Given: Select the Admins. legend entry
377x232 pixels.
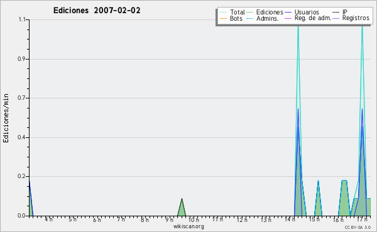Looking at the screenshot, I should (262, 18).
